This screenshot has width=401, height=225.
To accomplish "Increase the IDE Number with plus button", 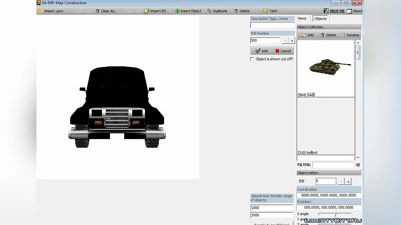I will (292, 41).
